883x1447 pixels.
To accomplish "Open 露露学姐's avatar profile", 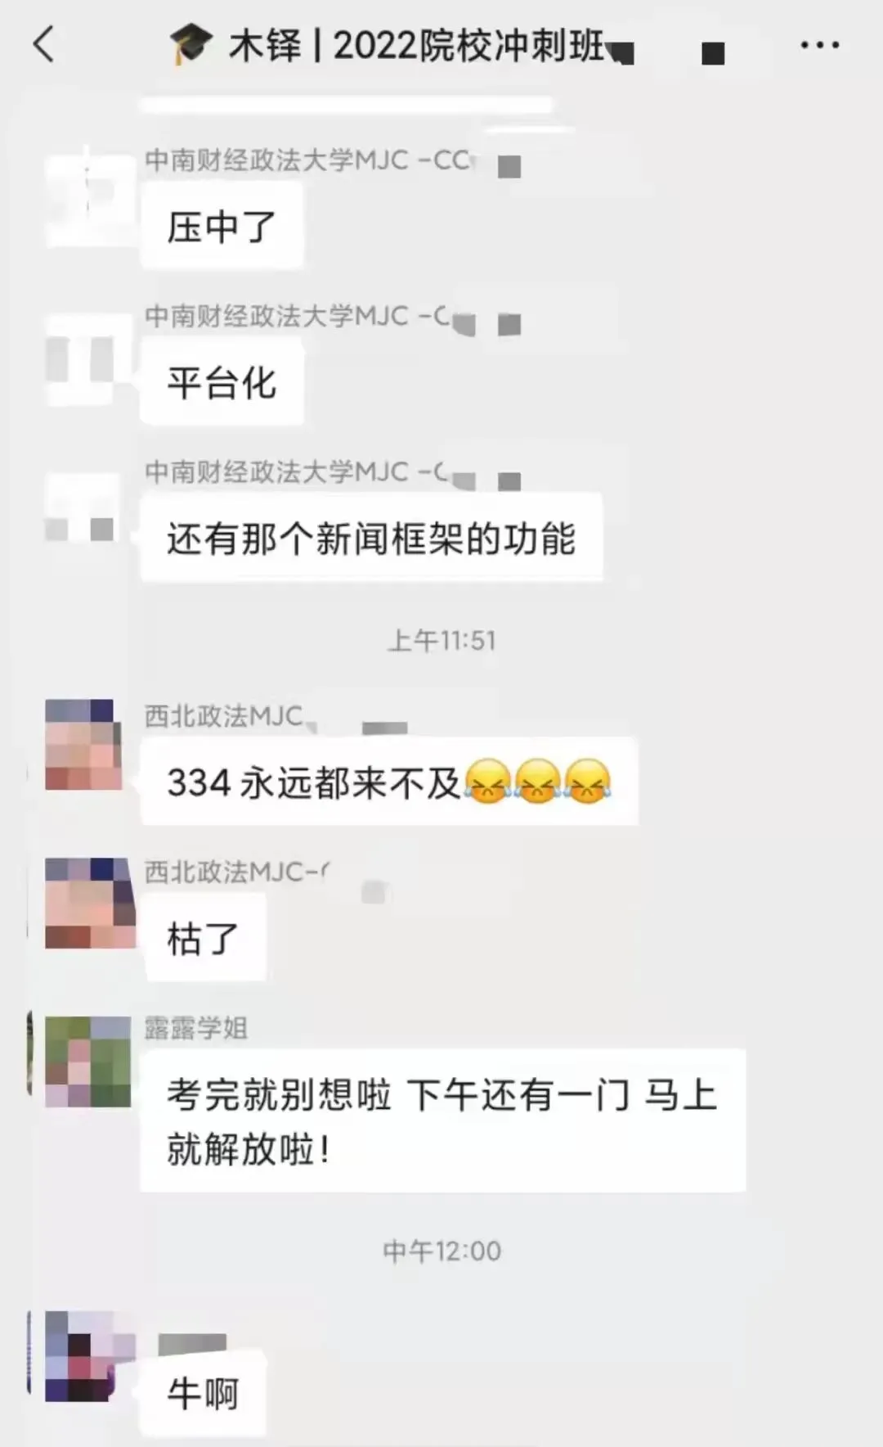I will (87, 1061).
